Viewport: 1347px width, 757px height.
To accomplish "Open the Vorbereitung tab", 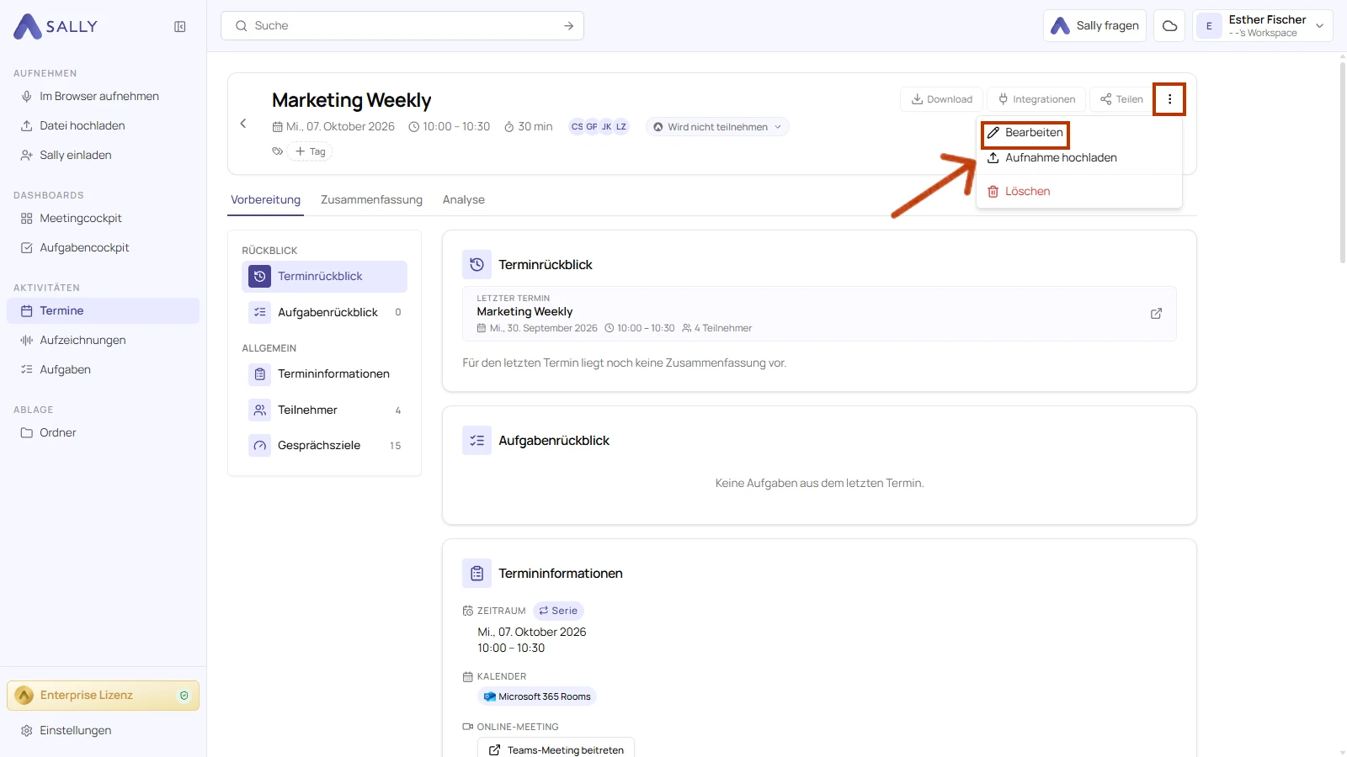I will point(266,200).
